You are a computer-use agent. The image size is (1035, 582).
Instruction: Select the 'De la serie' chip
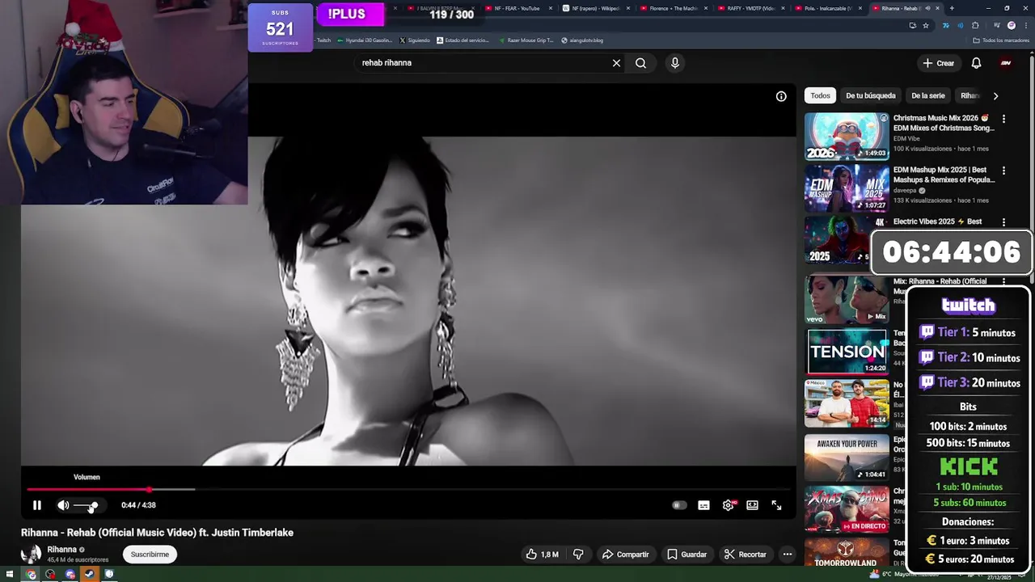click(927, 95)
